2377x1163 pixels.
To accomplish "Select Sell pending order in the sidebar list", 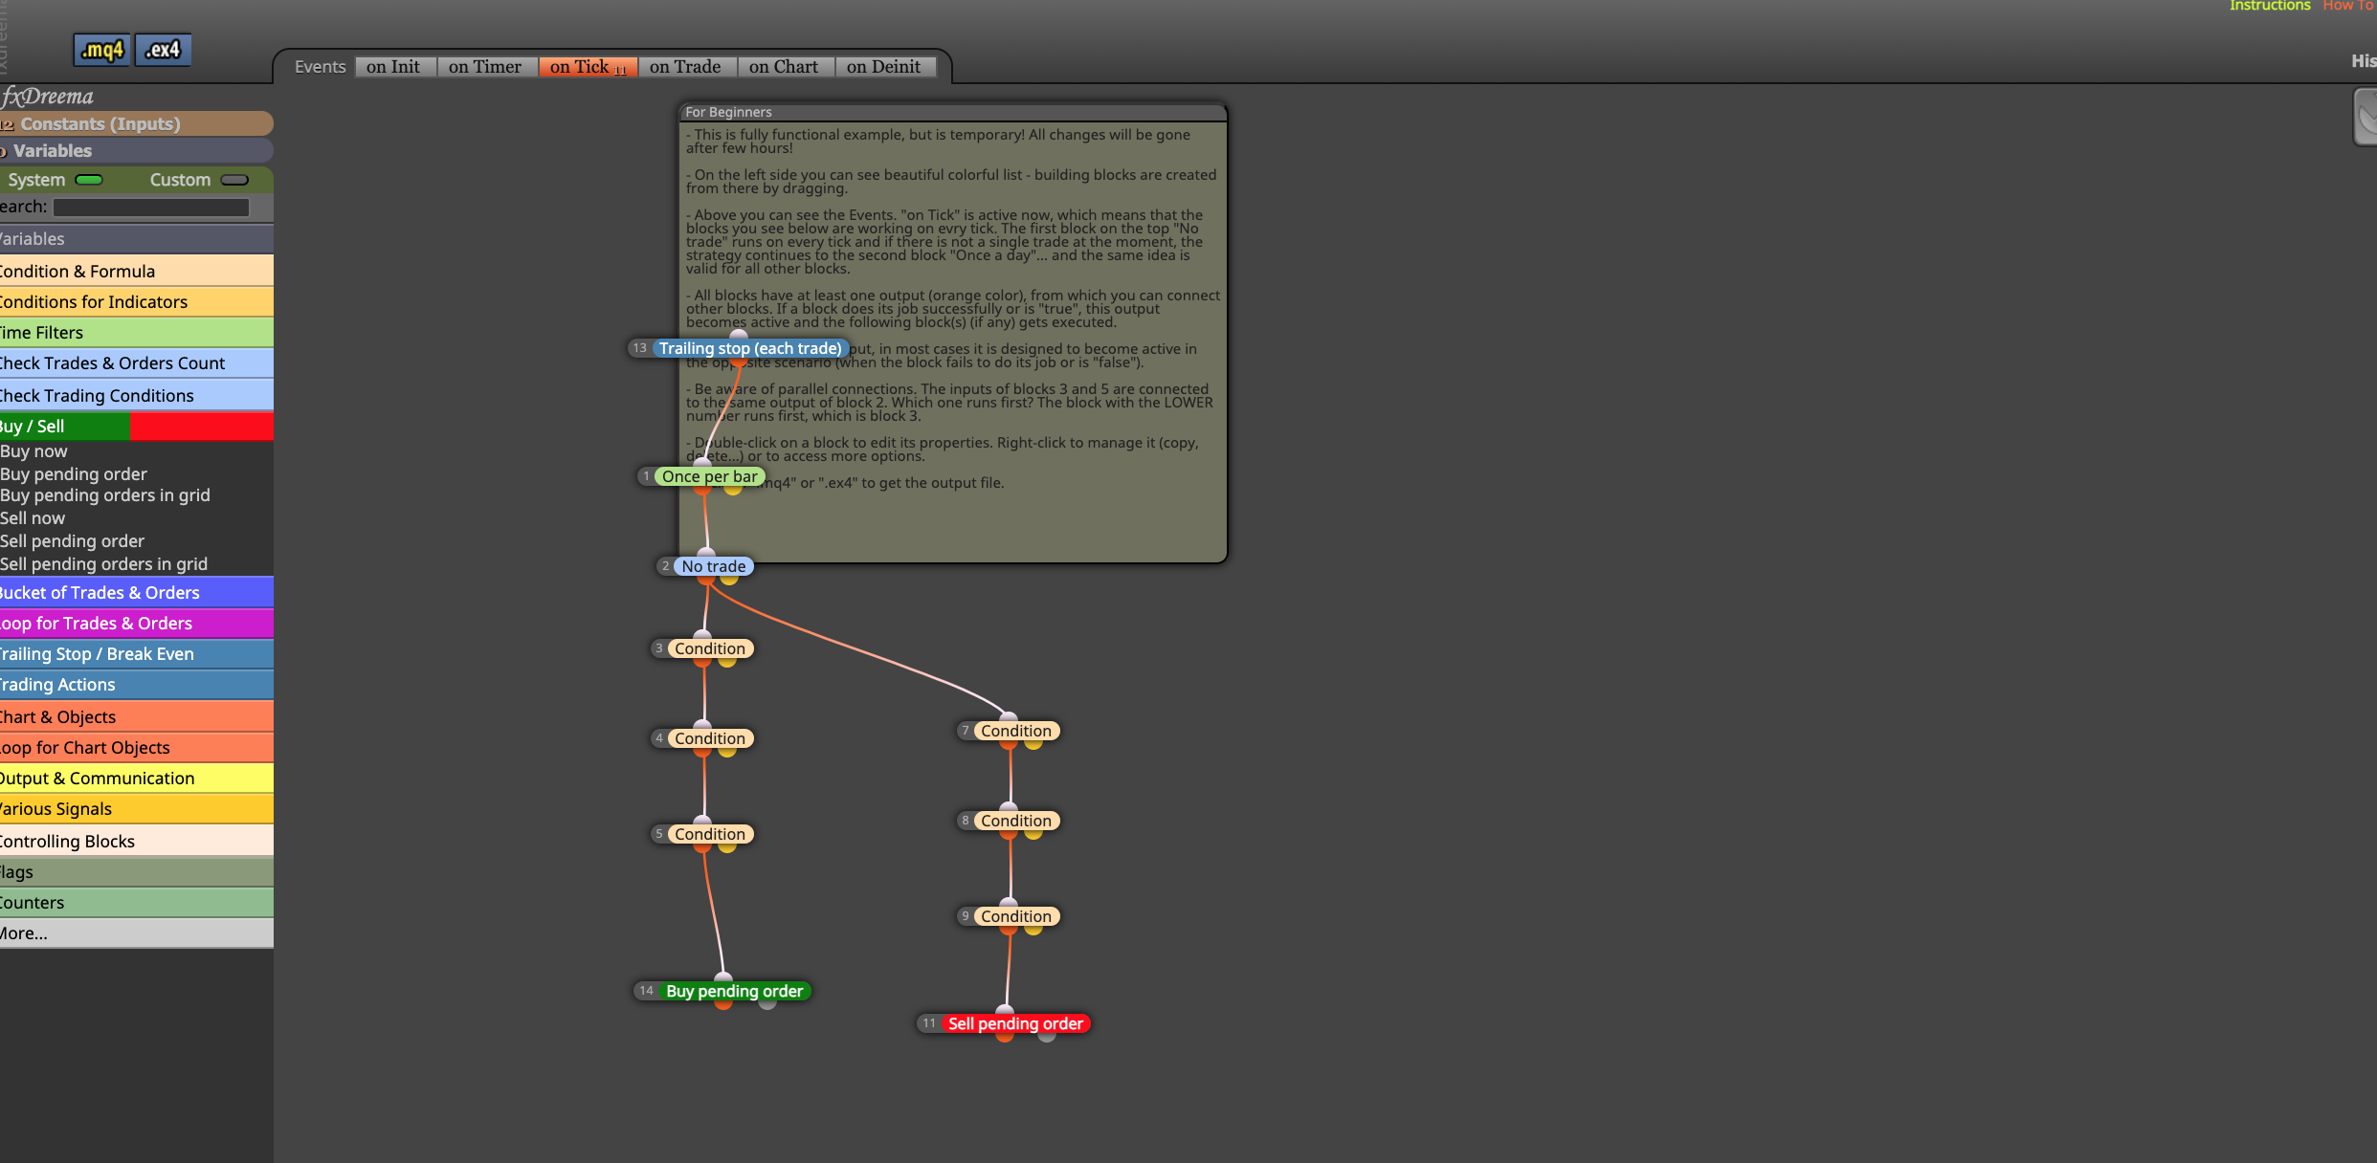I will coord(73,541).
